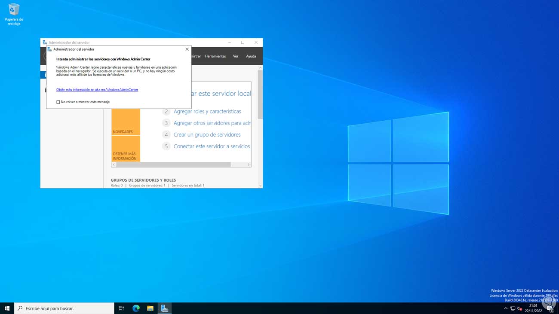Minimize the Administrador del servidor window
Screen dimensions: 559x314
230,43
